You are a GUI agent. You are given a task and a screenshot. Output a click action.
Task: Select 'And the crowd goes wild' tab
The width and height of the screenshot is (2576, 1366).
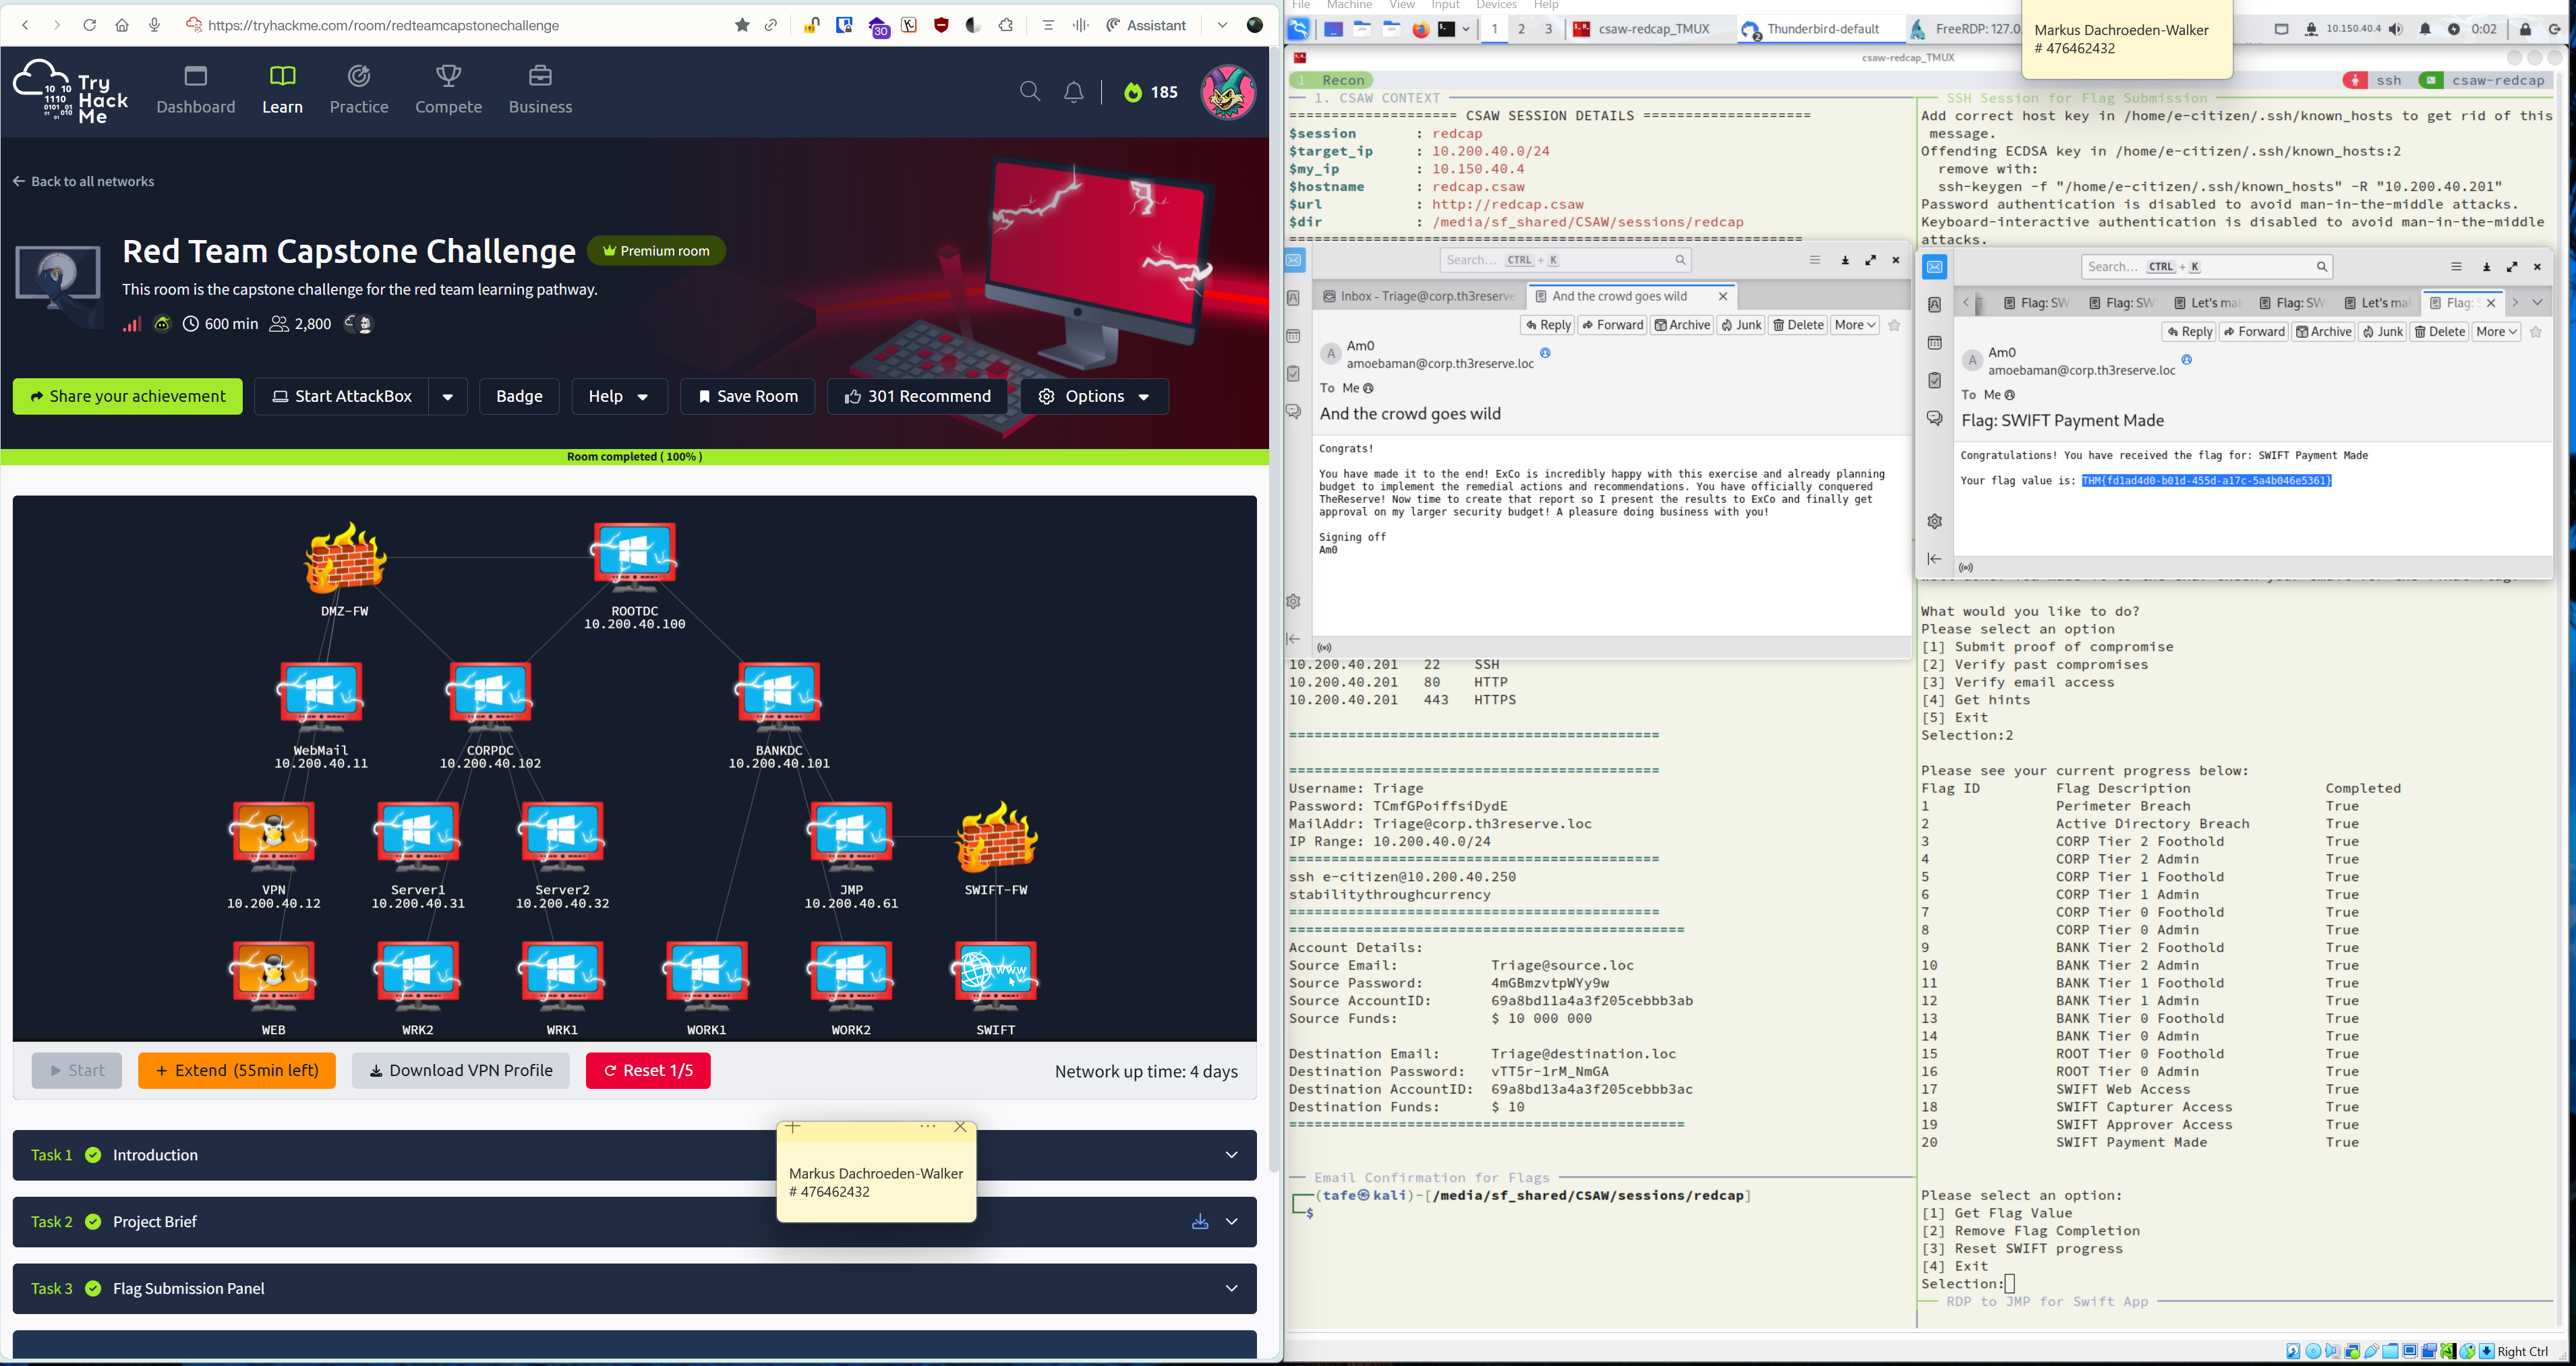[1619, 296]
